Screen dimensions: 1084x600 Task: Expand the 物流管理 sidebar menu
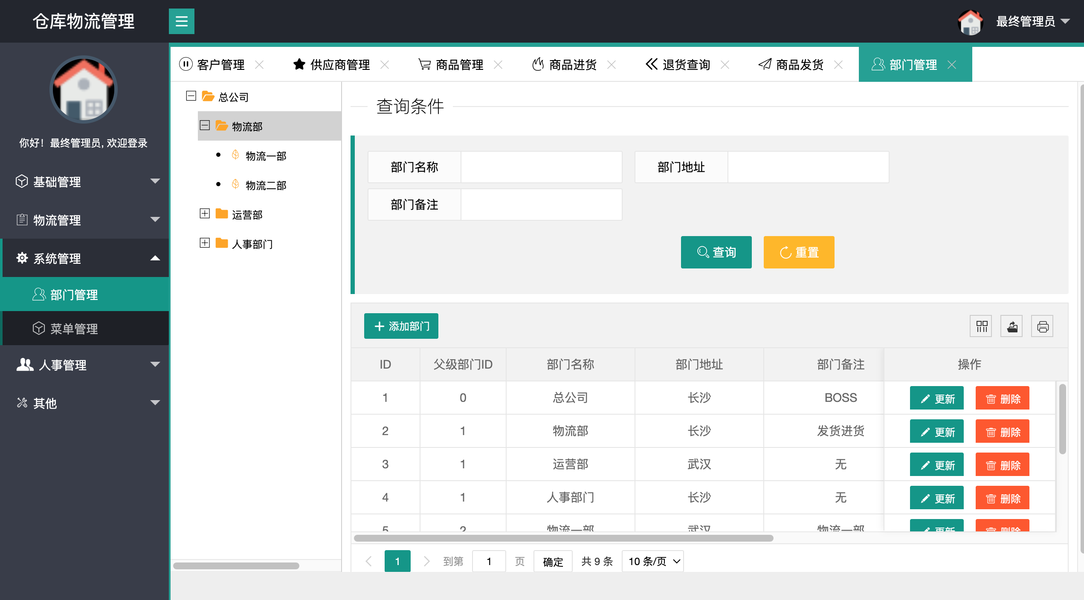pos(85,220)
